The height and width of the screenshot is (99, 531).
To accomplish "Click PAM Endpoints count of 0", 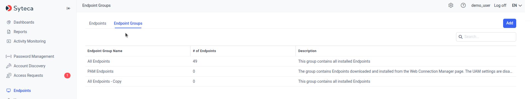I will click(x=194, y=71).
